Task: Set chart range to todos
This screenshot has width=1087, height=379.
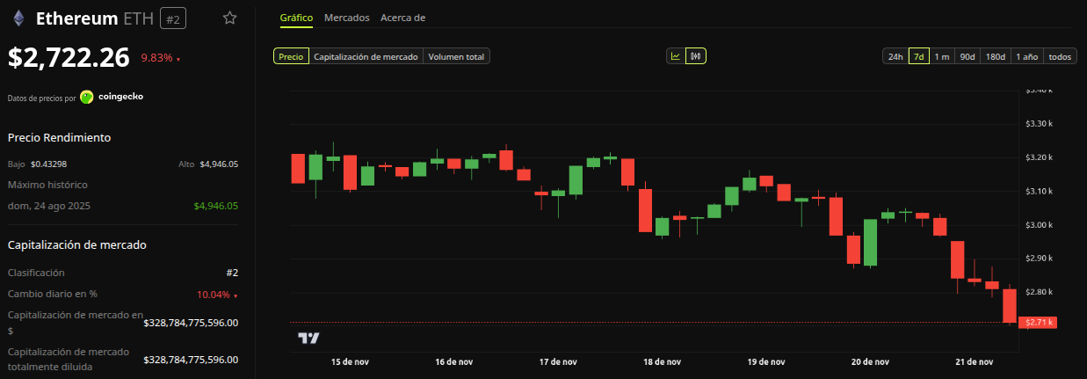Action: pos(1060,56)
